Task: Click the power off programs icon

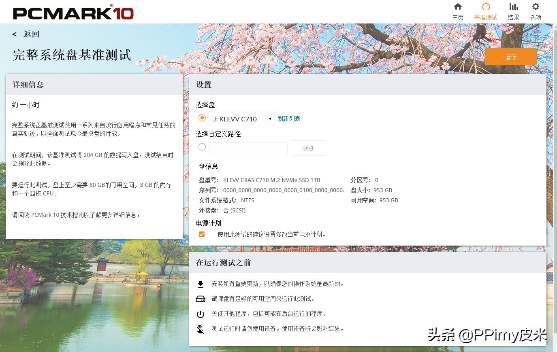Action: click(x=201, y=314)
